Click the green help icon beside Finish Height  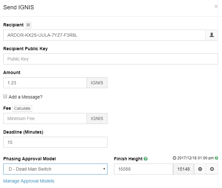point(146,159)
